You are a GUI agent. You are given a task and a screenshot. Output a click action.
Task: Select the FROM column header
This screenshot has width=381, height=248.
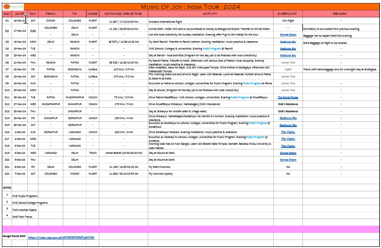click(x=50, y=14)
